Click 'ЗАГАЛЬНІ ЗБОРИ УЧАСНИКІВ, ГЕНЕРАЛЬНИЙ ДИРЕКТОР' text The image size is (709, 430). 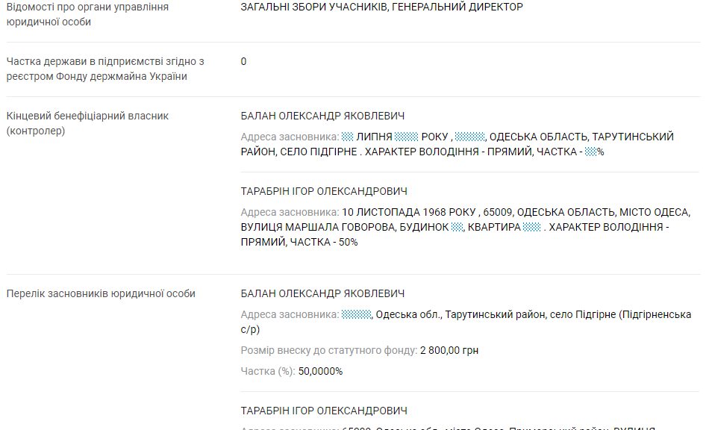[x=381, y=7]
